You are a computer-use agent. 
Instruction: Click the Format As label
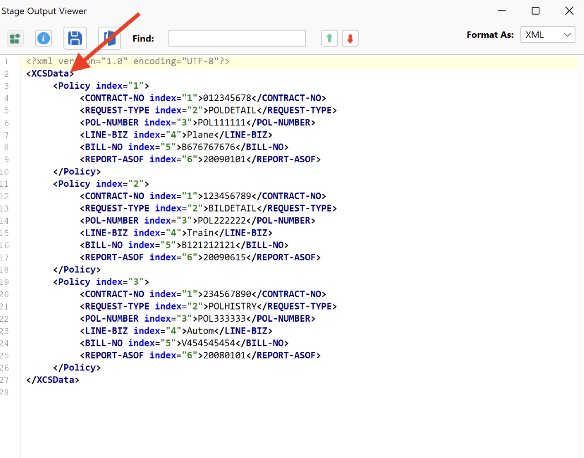(x=490, y=35)
